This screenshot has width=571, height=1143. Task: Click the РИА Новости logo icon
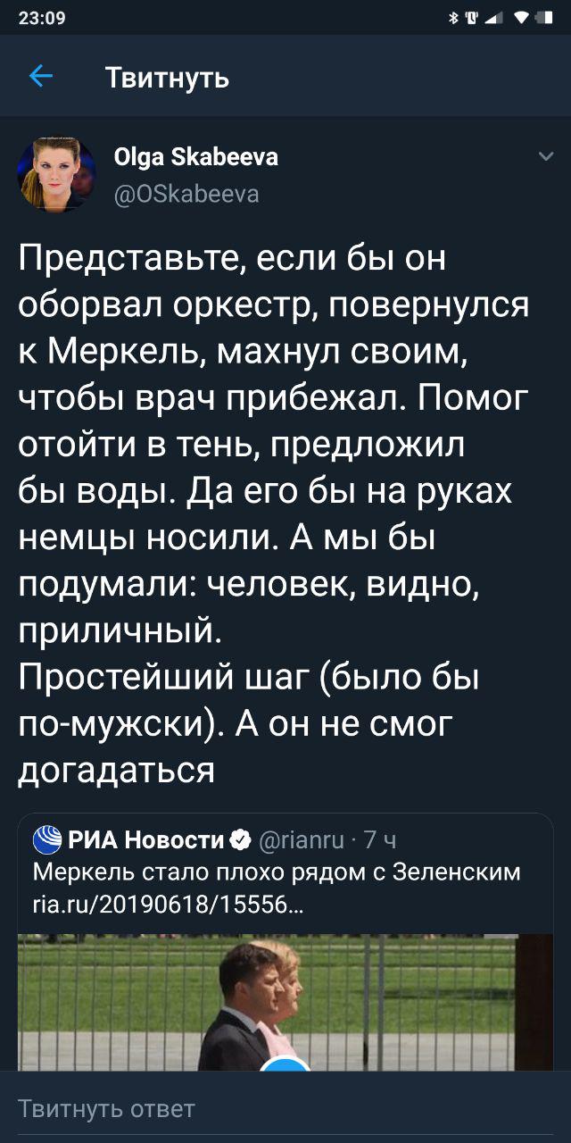click(47, 840)
